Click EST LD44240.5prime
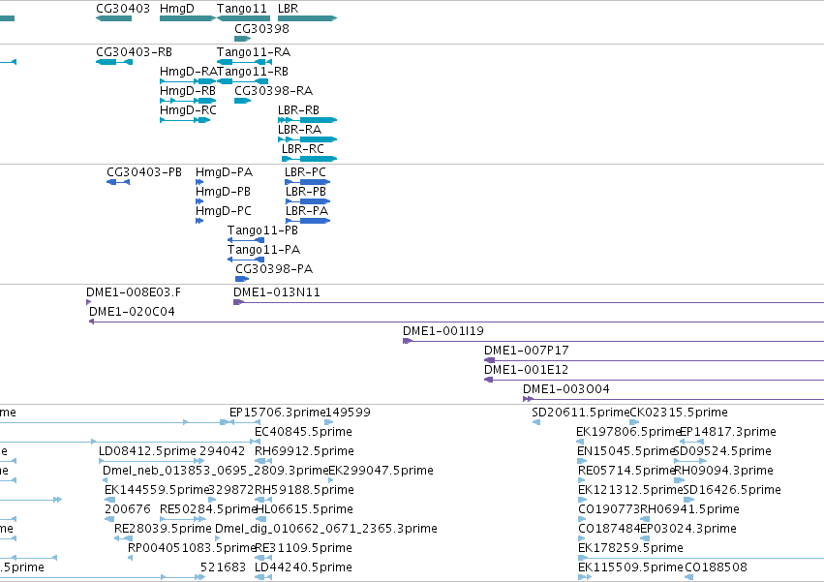This screenshot has width=824, height=582. (x=263, y=577)
